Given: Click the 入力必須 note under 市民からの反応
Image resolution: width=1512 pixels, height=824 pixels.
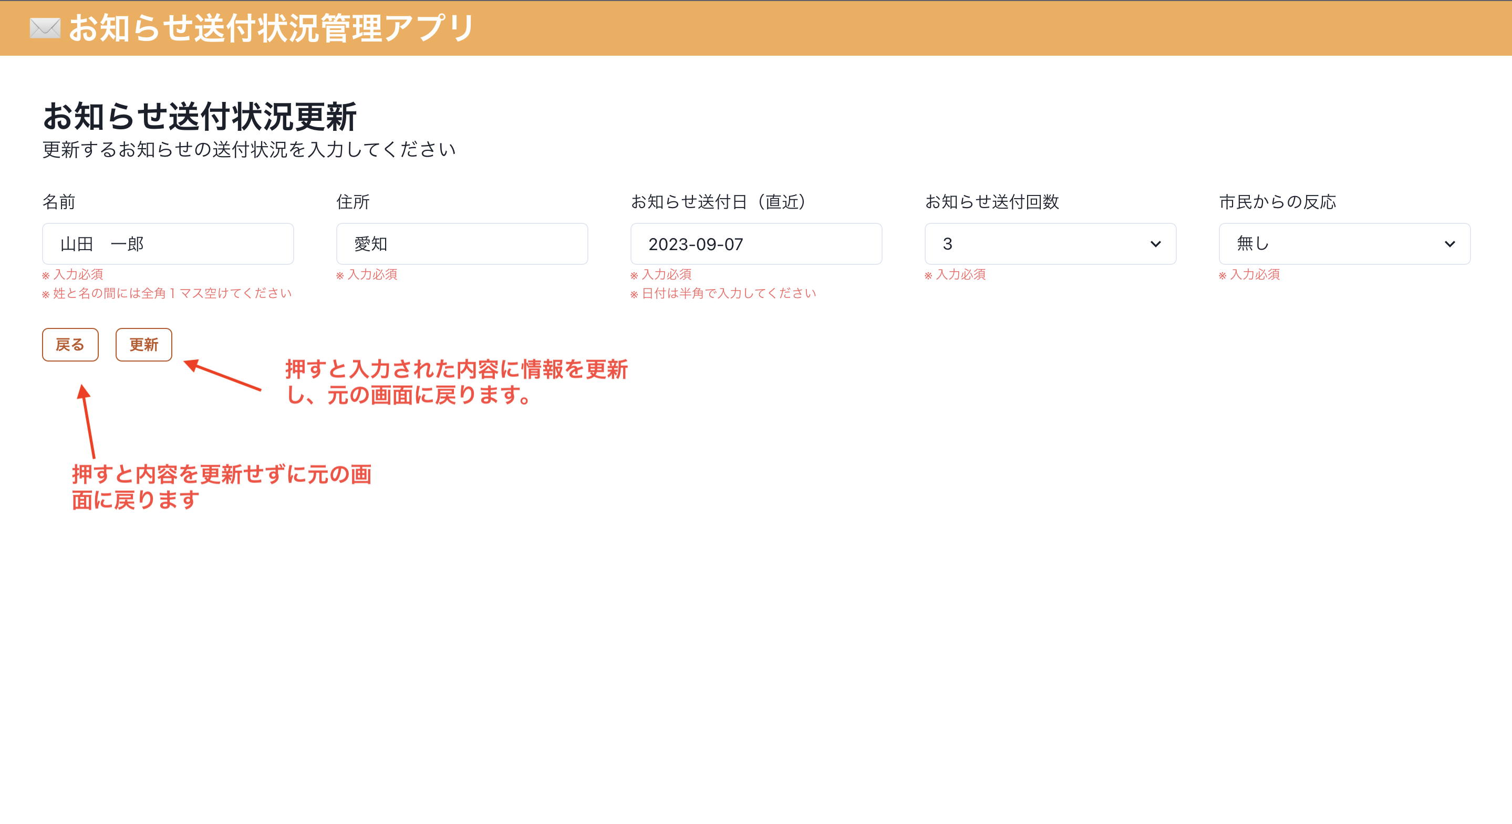Looking at the screenshot, I should 1250,274.
